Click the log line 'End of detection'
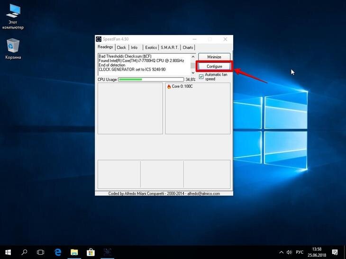 coord(112,65)
